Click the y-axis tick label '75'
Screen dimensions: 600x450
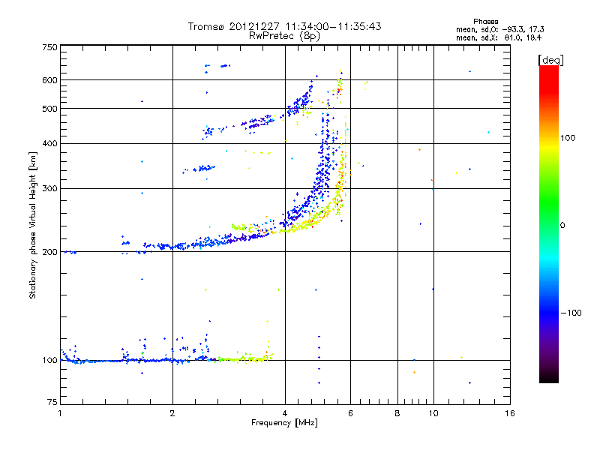[52, 402]
